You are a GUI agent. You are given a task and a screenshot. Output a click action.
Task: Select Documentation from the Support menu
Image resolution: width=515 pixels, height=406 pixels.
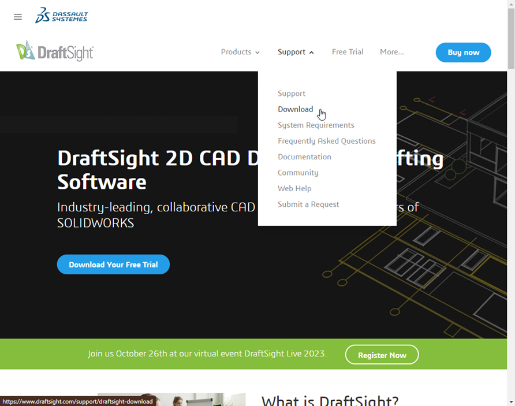click(304, 157)
